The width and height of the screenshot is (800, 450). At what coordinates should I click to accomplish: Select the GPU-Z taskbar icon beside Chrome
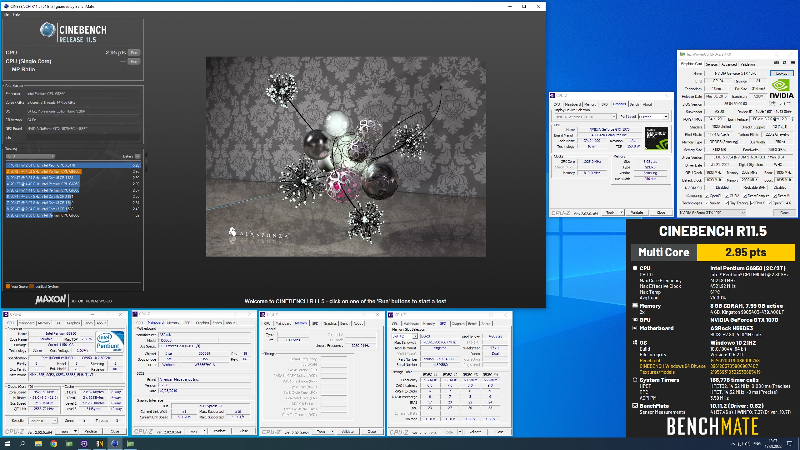coord(69,443)
